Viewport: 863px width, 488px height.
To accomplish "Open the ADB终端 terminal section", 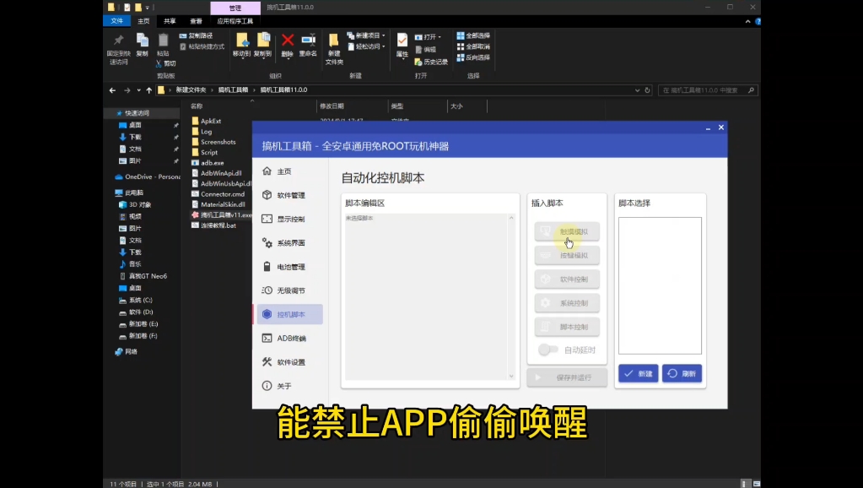I will [x=289, y=339].
